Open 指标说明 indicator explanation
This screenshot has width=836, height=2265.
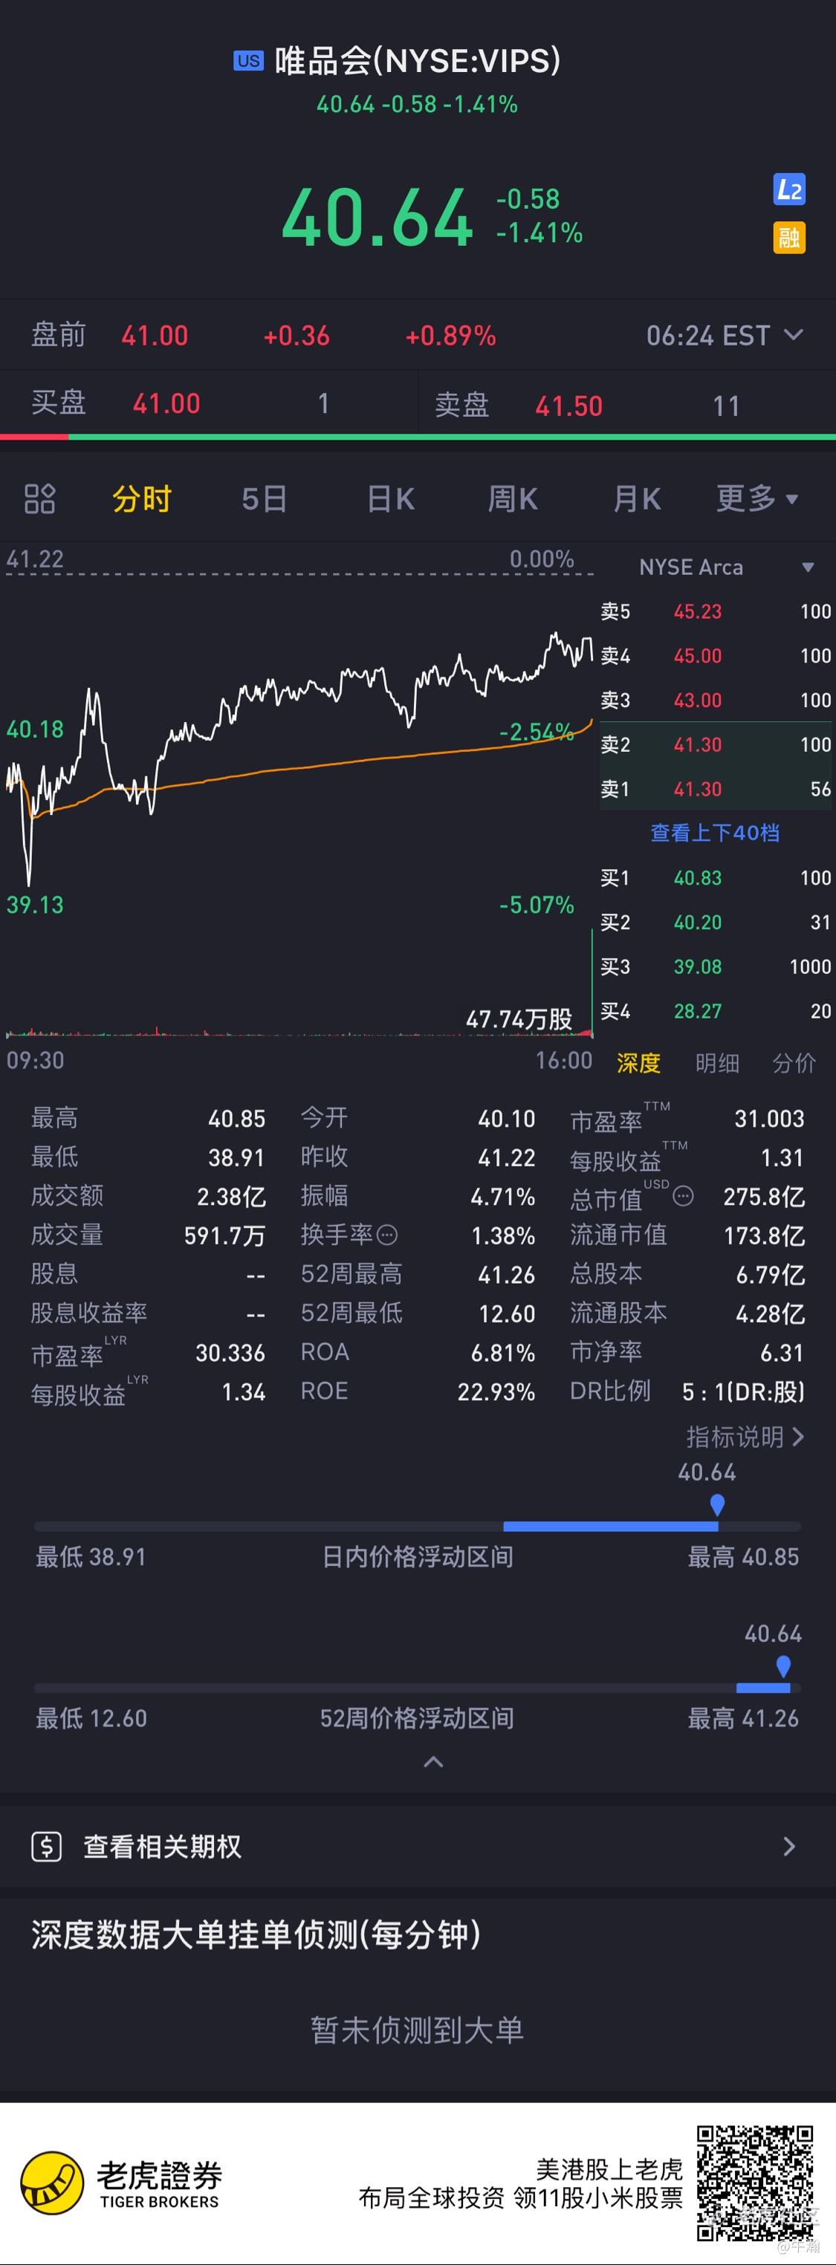pyautogui.click(x=745, y=1437)
